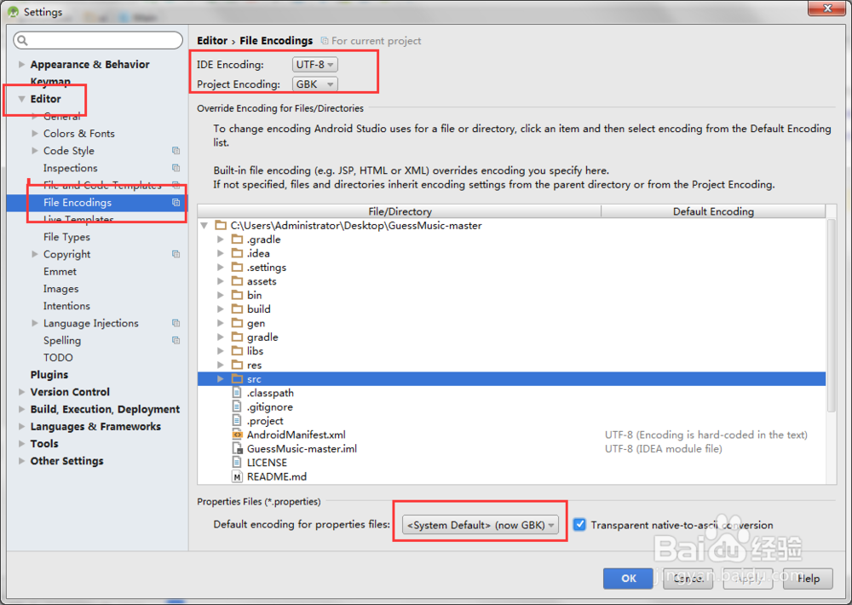
Task: Open the Images settings page
Action: tap(60, 289)
